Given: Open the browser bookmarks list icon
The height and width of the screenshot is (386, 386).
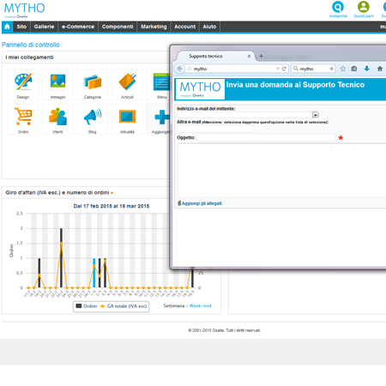Looking at the screenshot, I should pos(354,69).
